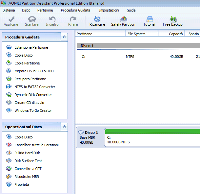
Task: Click the Disk Surface Test link
Action: tap(28, 161)
